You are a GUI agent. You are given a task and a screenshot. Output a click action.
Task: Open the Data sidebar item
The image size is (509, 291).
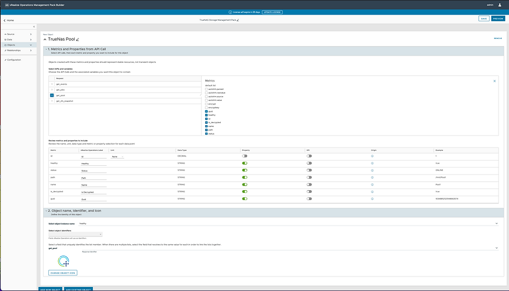[x=18, y=39]
